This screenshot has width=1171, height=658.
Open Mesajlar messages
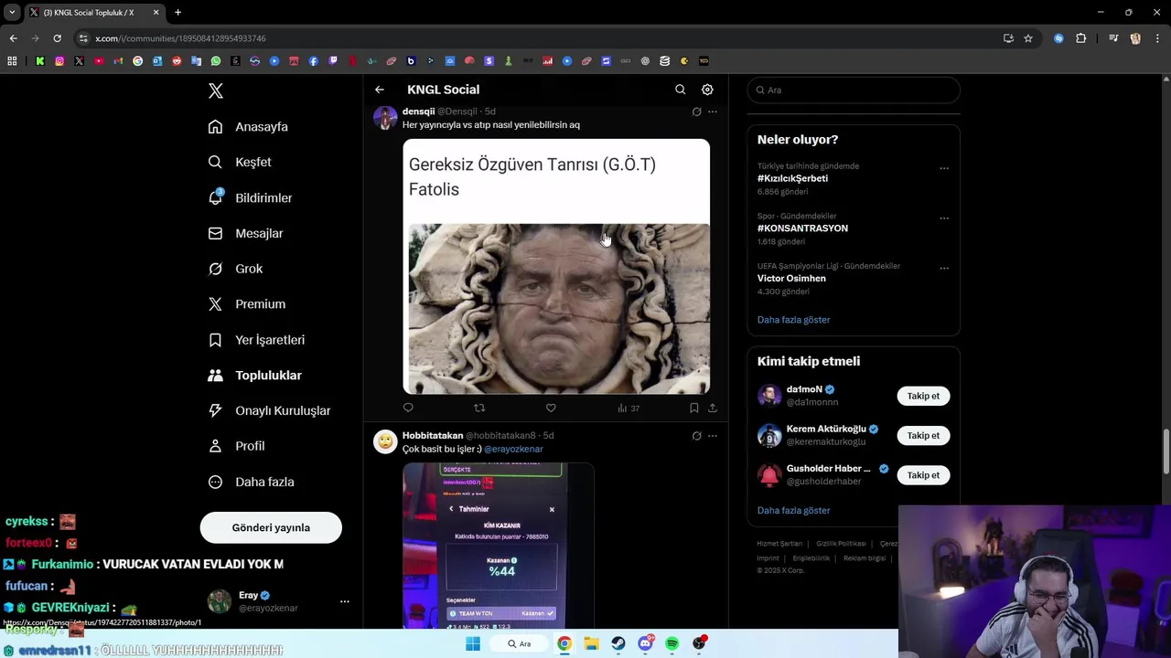pyautogui.click(x=246, y=233)
